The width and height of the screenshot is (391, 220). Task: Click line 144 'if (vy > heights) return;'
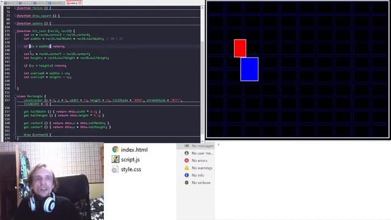45,65
